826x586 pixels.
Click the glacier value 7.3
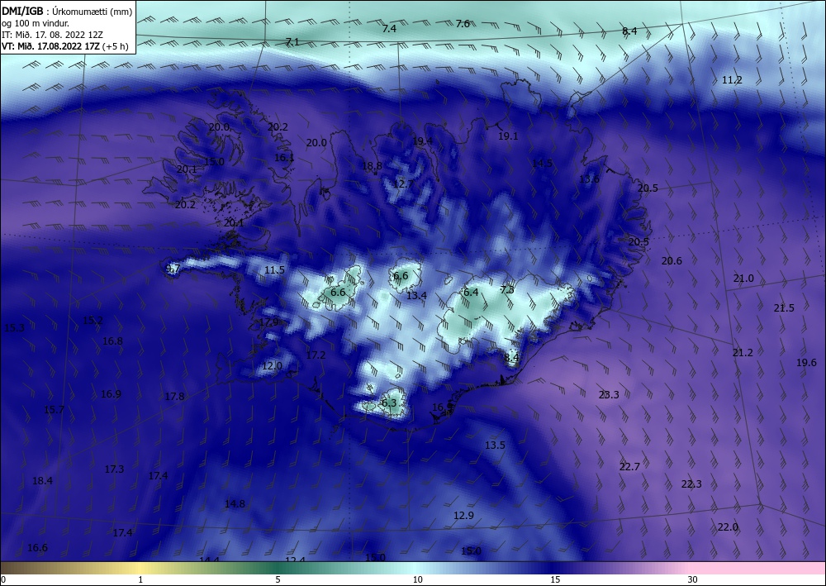pos(507,290)
